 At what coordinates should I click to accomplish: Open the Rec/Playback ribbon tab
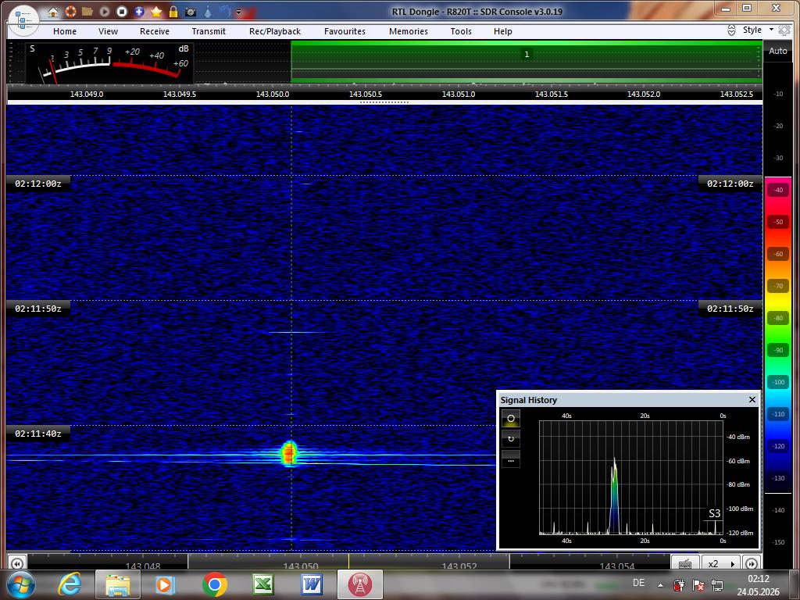pyautogui.click(x=275, y=31)
